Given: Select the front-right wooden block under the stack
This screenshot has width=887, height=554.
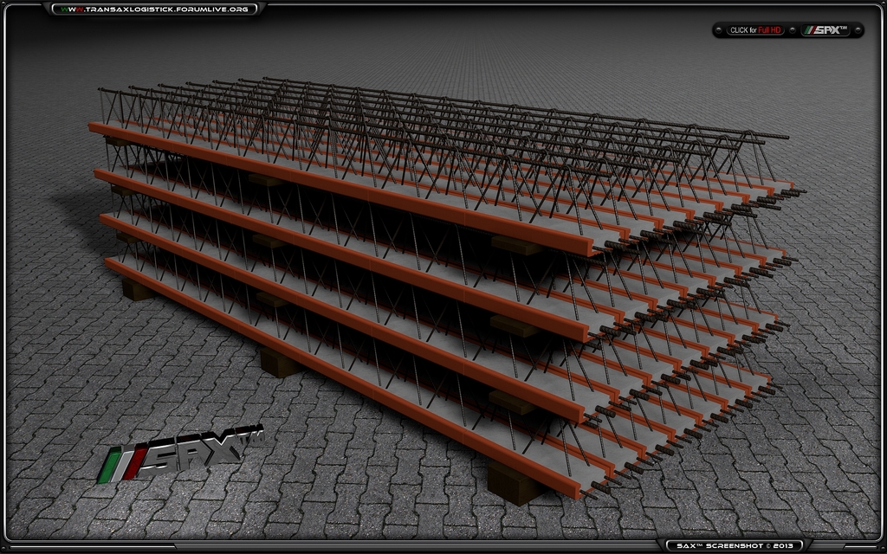Looking at the screenshot, I should 515,483.
